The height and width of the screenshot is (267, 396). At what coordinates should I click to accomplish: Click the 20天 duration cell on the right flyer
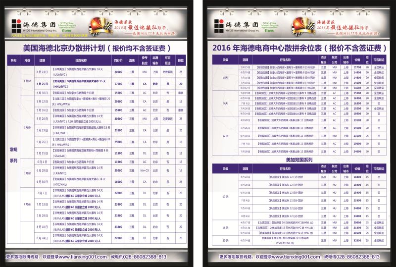225,240
